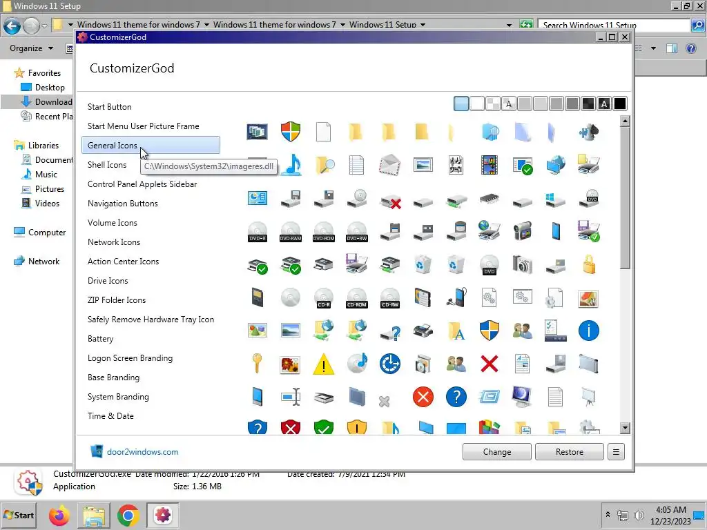Screen dimensions: 707x530
Task: Select the CD-RW disc icon
Action: [x=390, y=298]
